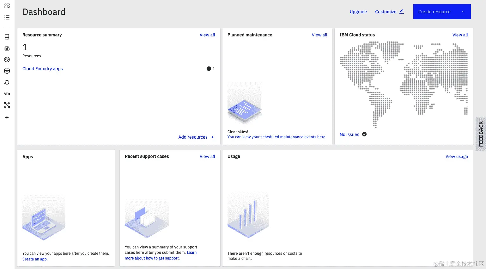
Task: Open the scheduled maintenance events link
Action: (x=277, y=137)
